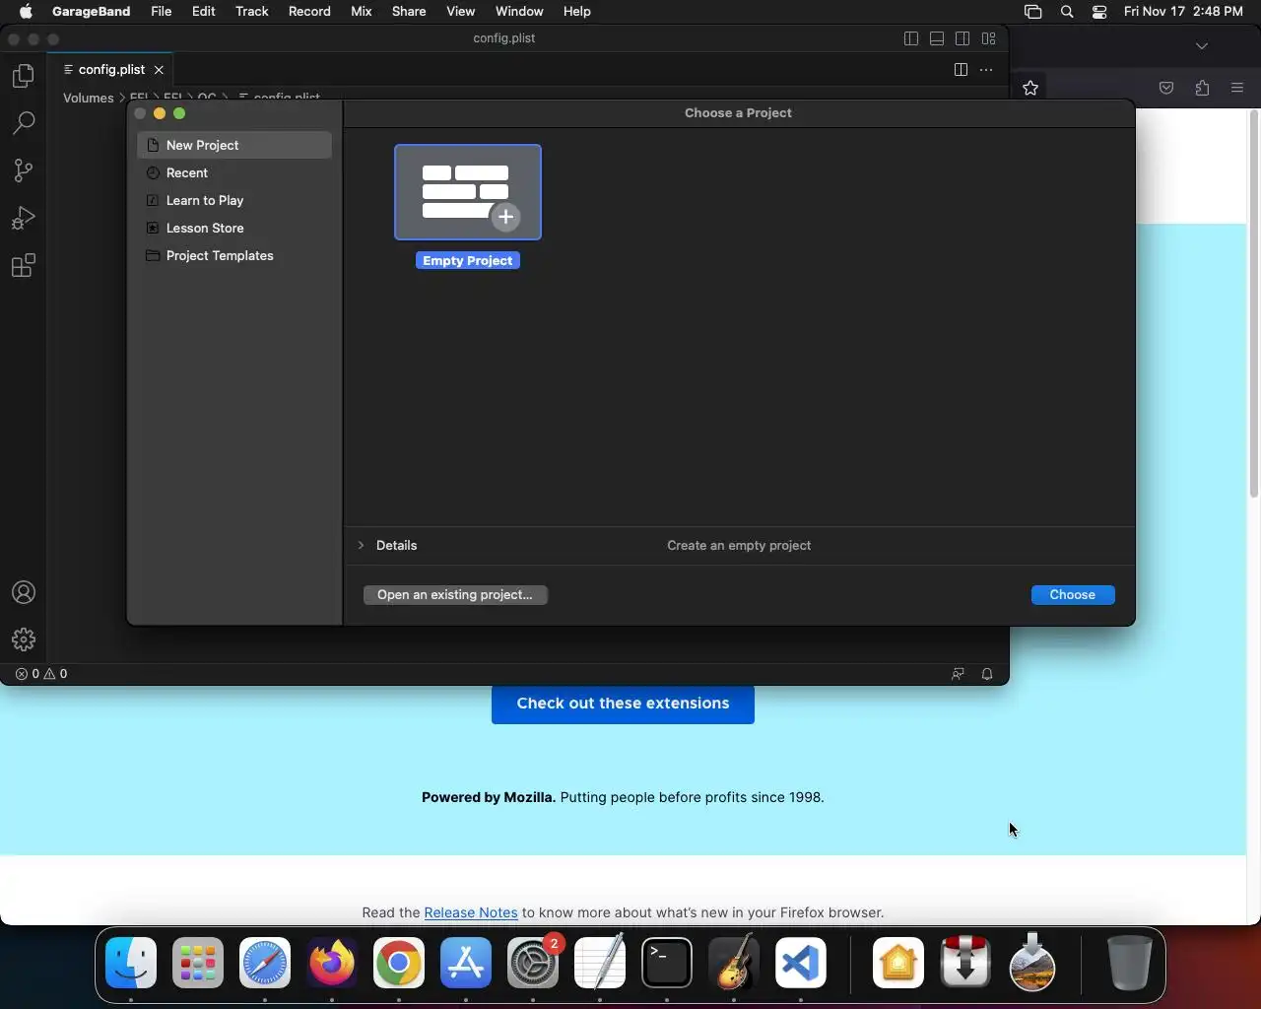Open Google Chrome from the Dock
The width and height of the screenshot is (1261, 1009).
click(x=399, y=963)
